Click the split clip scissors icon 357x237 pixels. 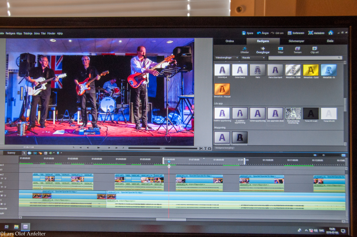tap(201, 148)
